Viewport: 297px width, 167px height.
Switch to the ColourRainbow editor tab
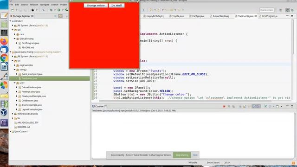point(220,16)
